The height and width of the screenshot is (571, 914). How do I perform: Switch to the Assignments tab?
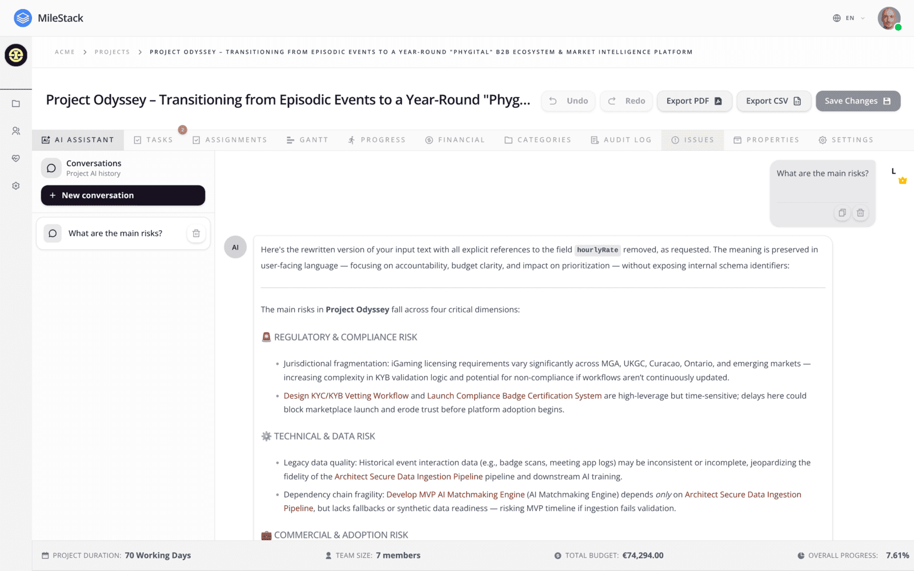point(230,140)
